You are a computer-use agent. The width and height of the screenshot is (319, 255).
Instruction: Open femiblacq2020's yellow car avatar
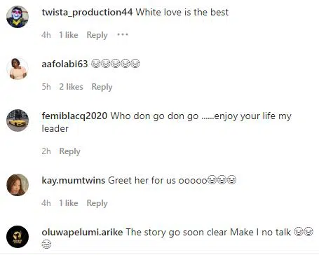point(18,120)
